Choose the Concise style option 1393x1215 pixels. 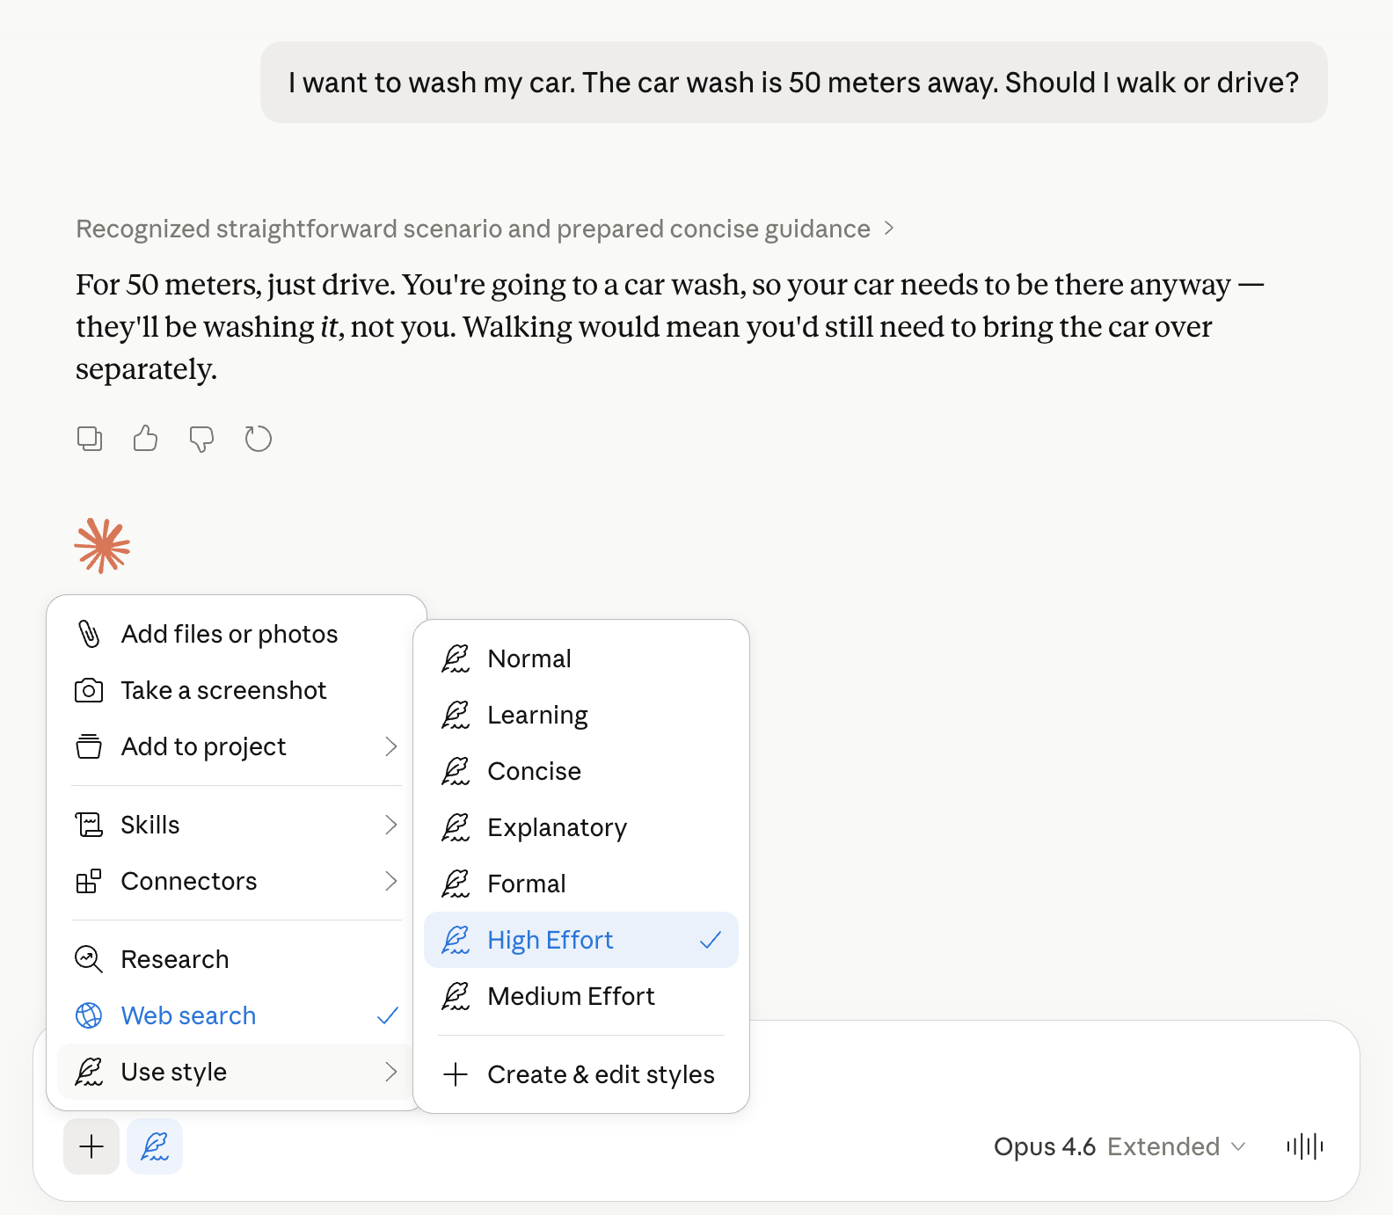tap(534, 771)
